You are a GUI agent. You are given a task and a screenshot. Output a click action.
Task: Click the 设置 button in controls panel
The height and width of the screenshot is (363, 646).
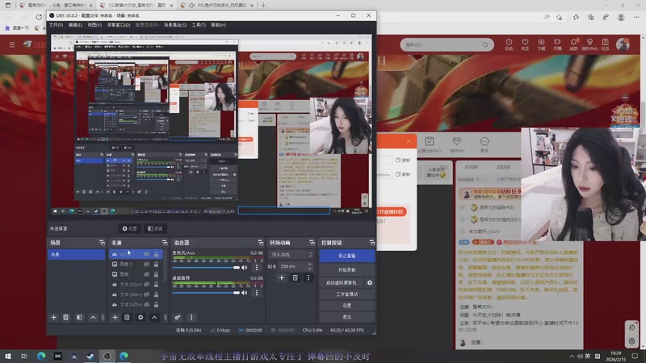tap(346, 306)
